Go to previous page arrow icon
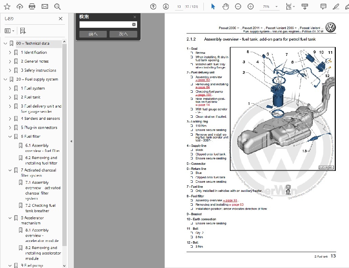 (153, 7)
